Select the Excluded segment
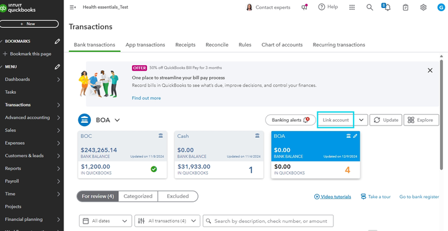 tap(178, 196)
